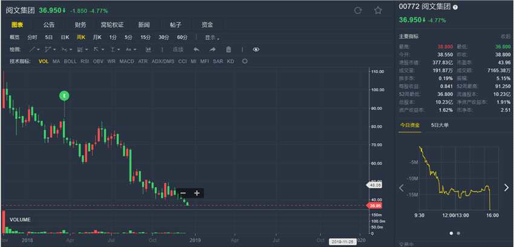The width and height of the screenshot is (514, 247).
Task: Expand the measurement tool dropdown arrow
Action: coord(119,50)
